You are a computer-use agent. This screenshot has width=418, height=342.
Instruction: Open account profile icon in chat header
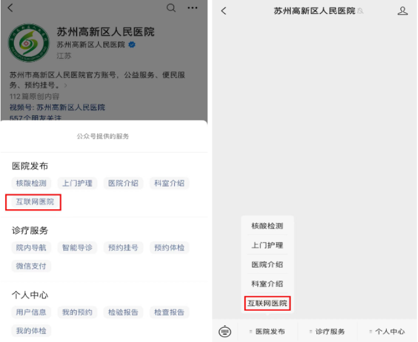pos(402,11)
